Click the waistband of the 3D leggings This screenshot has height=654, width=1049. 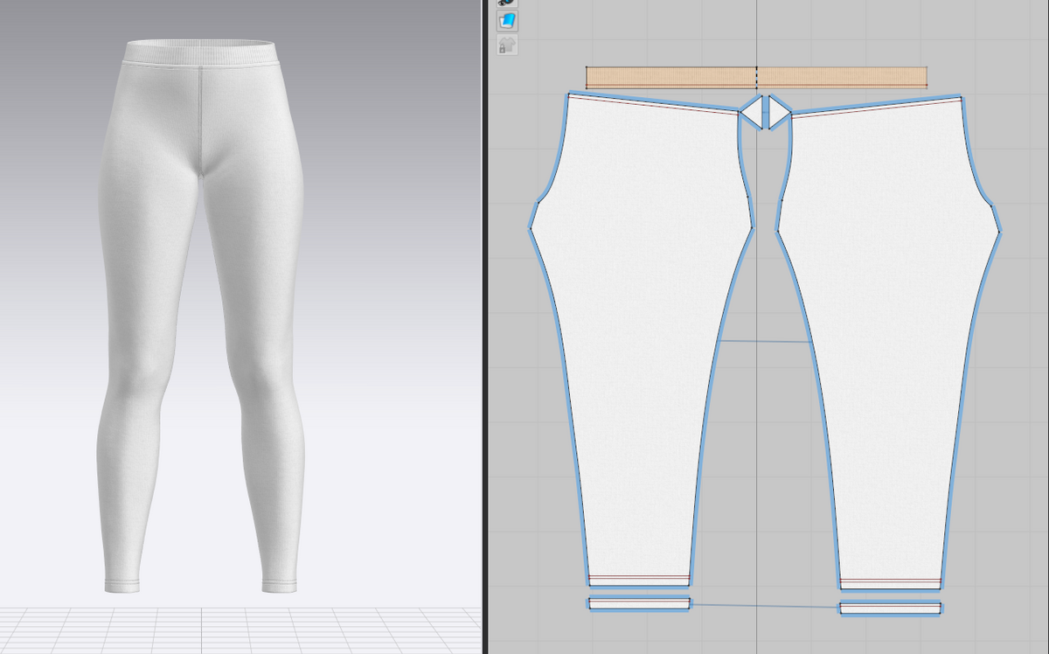[200, 53]
